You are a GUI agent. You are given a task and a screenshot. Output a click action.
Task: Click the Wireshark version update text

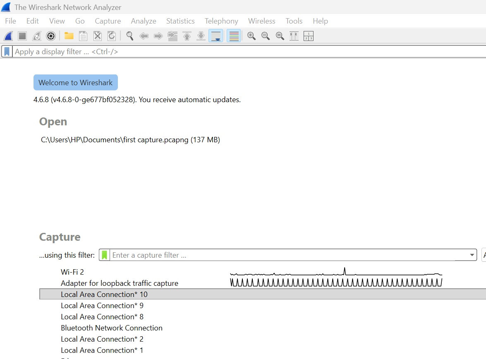click(x=137, y=100)
